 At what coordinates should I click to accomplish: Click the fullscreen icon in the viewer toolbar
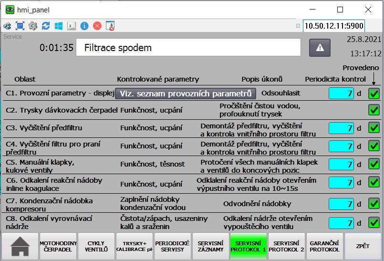pyautogui.click(x=20, y=26)
